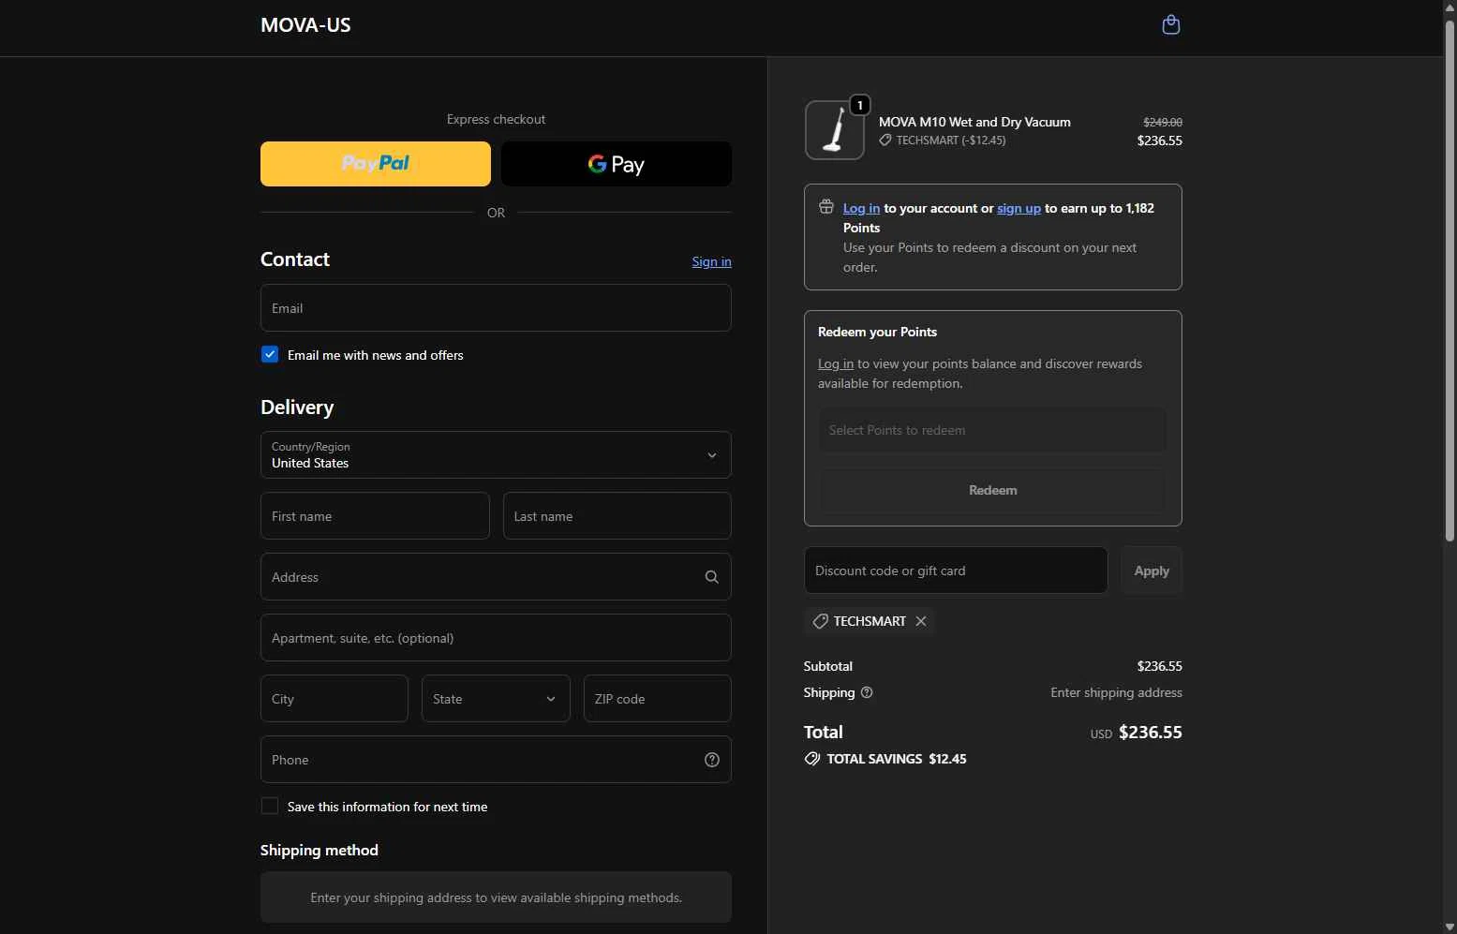1457x934 pixels.
Task: Click the page vertical scrollbar
Action: point(1450,281)
